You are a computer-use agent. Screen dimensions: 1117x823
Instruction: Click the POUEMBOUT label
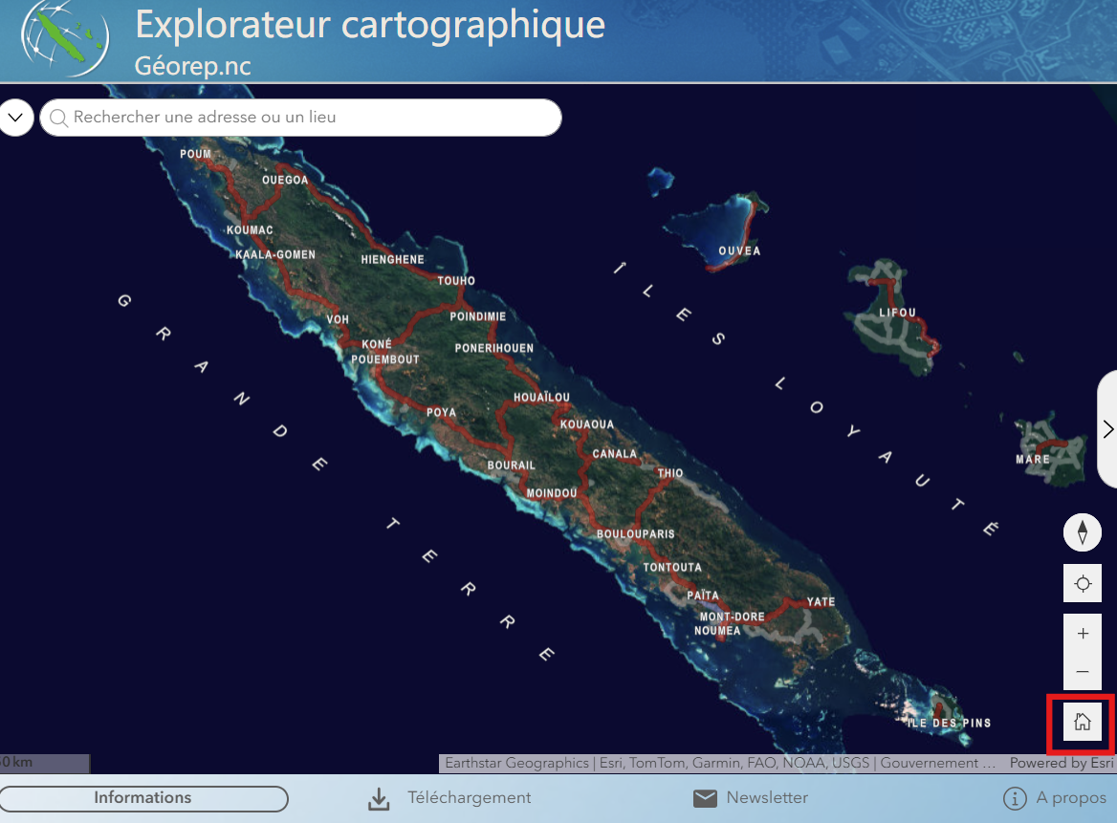[384, 359]
